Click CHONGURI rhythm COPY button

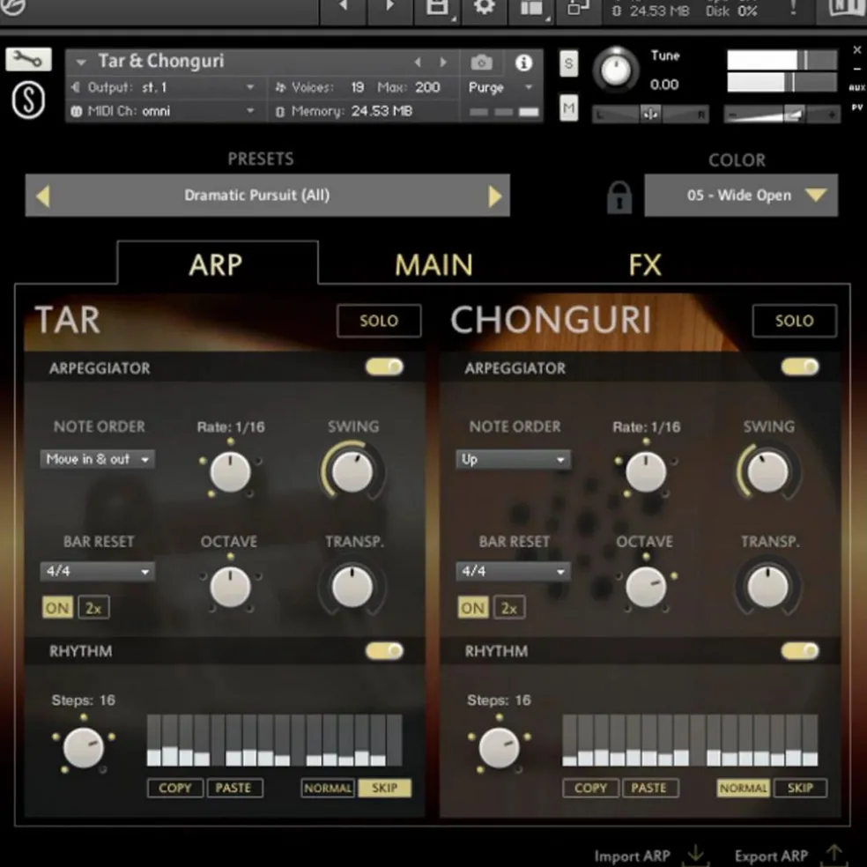(x=590, y=788)
